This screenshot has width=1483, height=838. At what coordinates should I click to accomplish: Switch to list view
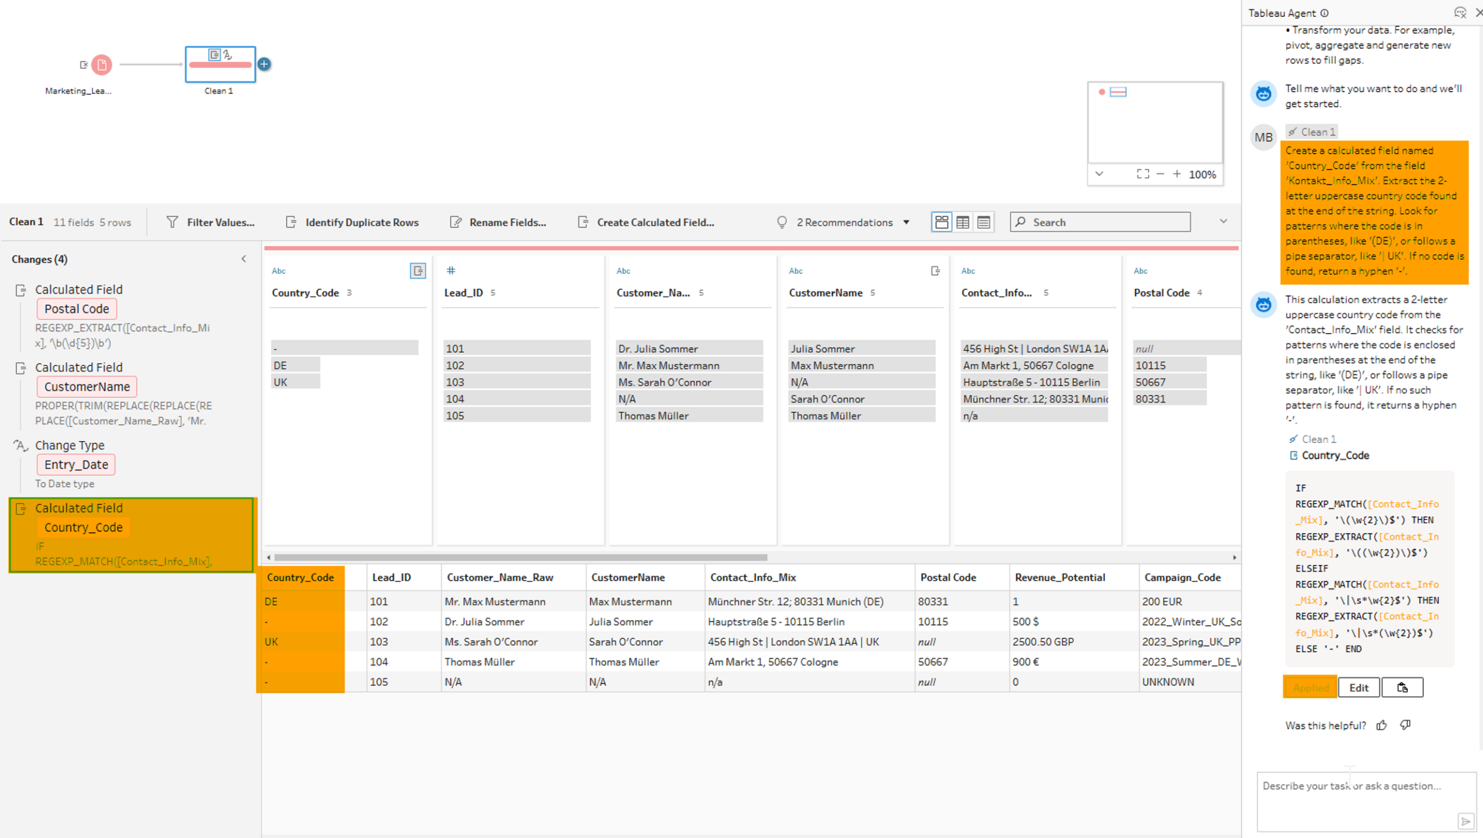[984, 222]
